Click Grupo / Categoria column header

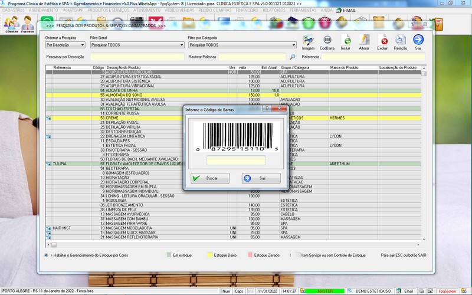pyautogui.click(x=295, y=68)
